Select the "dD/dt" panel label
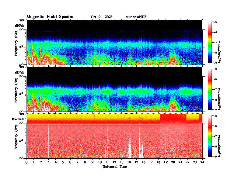Viewport: 241px width, 186px height. tap(19, 72)
